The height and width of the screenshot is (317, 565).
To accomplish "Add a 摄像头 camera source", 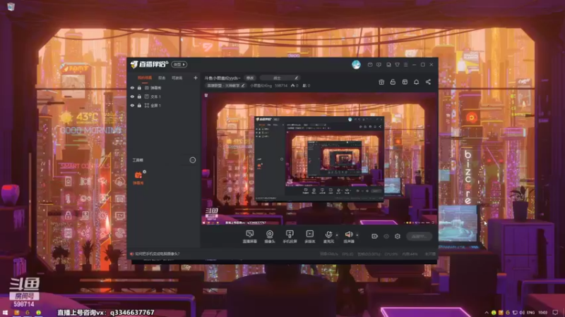I will pos(270,237).
